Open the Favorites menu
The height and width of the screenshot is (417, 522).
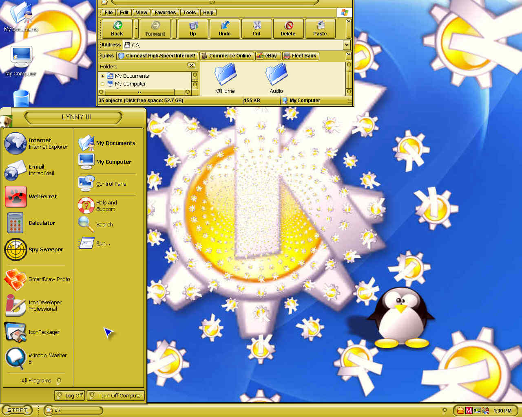pos(165,13)
